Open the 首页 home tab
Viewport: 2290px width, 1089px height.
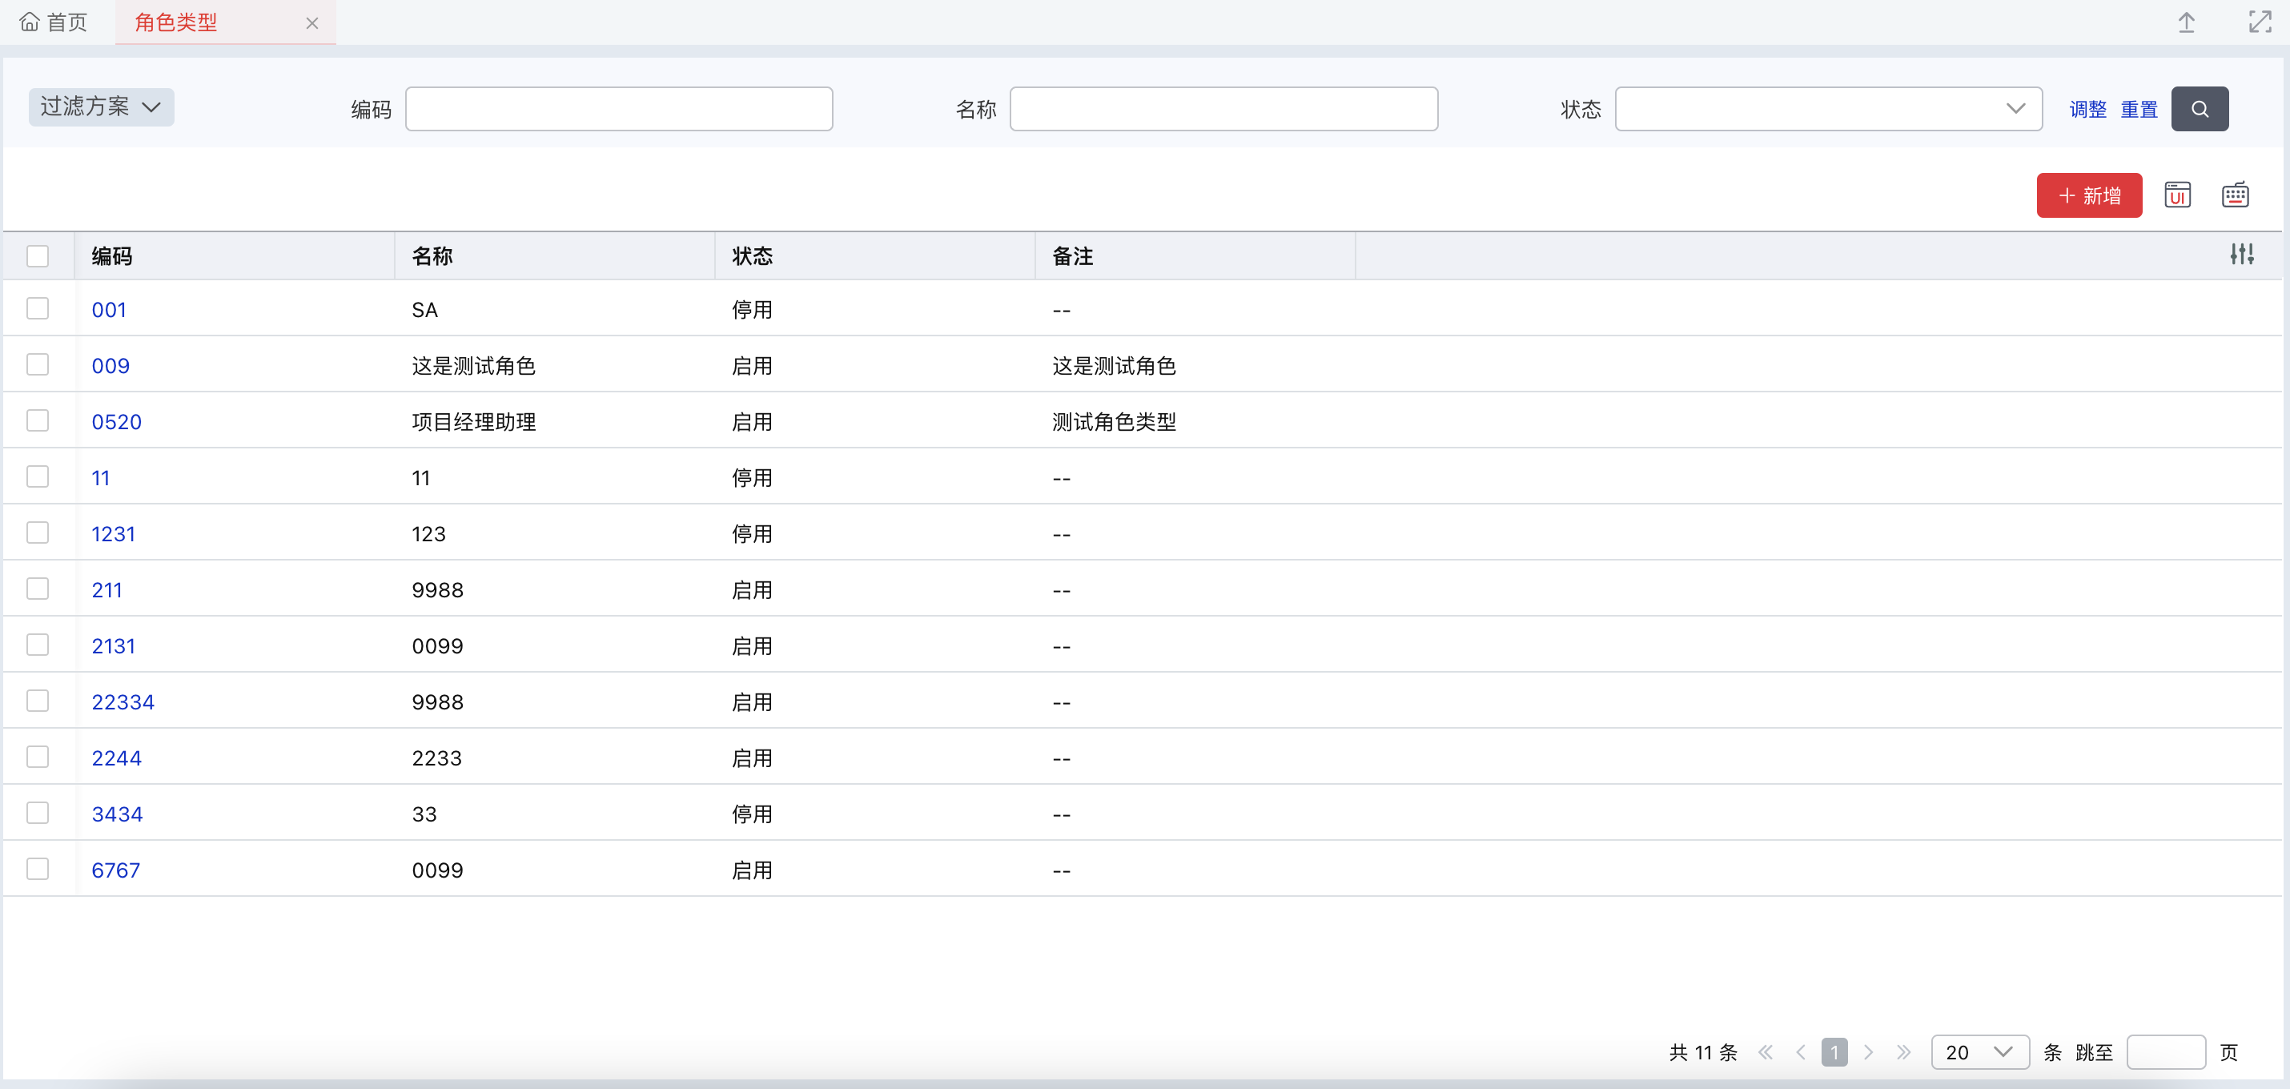[54, 22]
